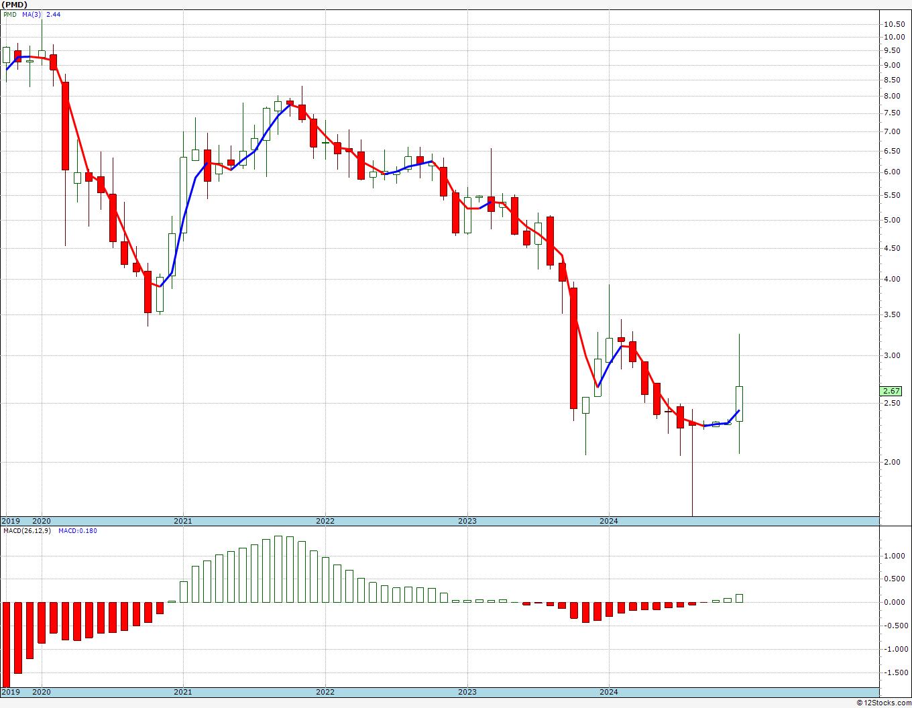
Task: Click 2020 on the MACD panel time axis
Action: pyautogui.click(x=42, y=692)
